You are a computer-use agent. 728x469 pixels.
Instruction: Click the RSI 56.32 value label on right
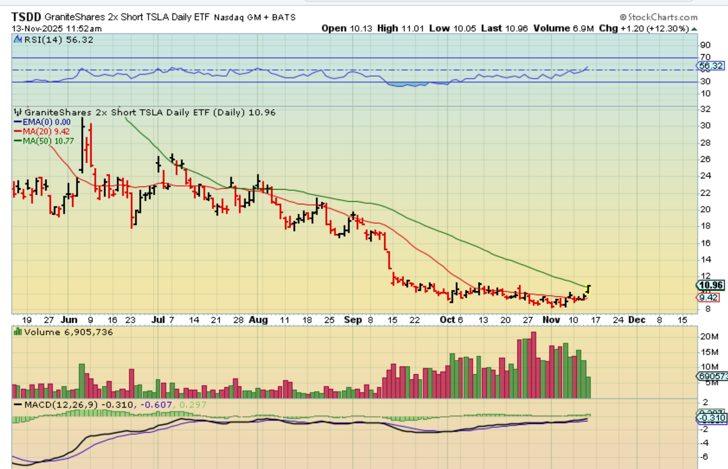click(710, 66)
